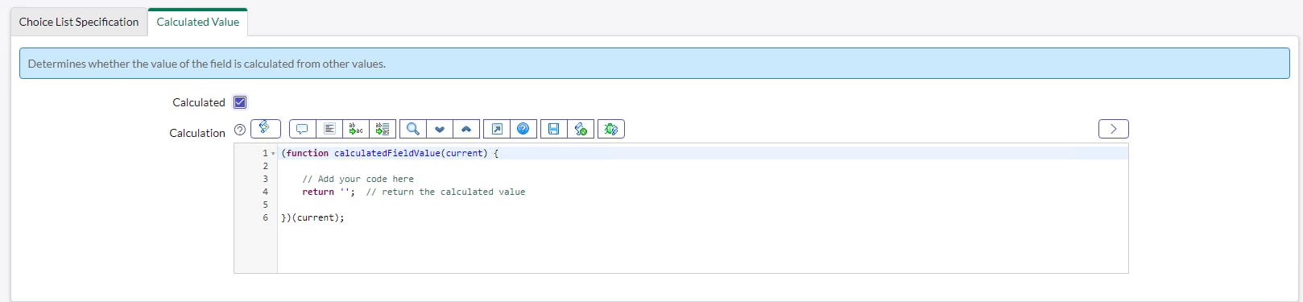The image size is (1303, 302).
Task: Click the replace all icon
Action: point(383,129)
